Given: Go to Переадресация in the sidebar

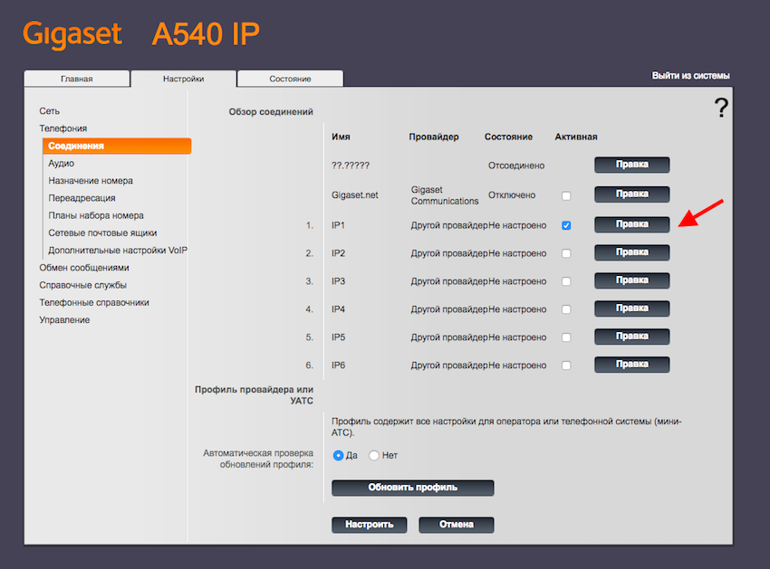Looking at the screenshot, I should coord(82,198).
